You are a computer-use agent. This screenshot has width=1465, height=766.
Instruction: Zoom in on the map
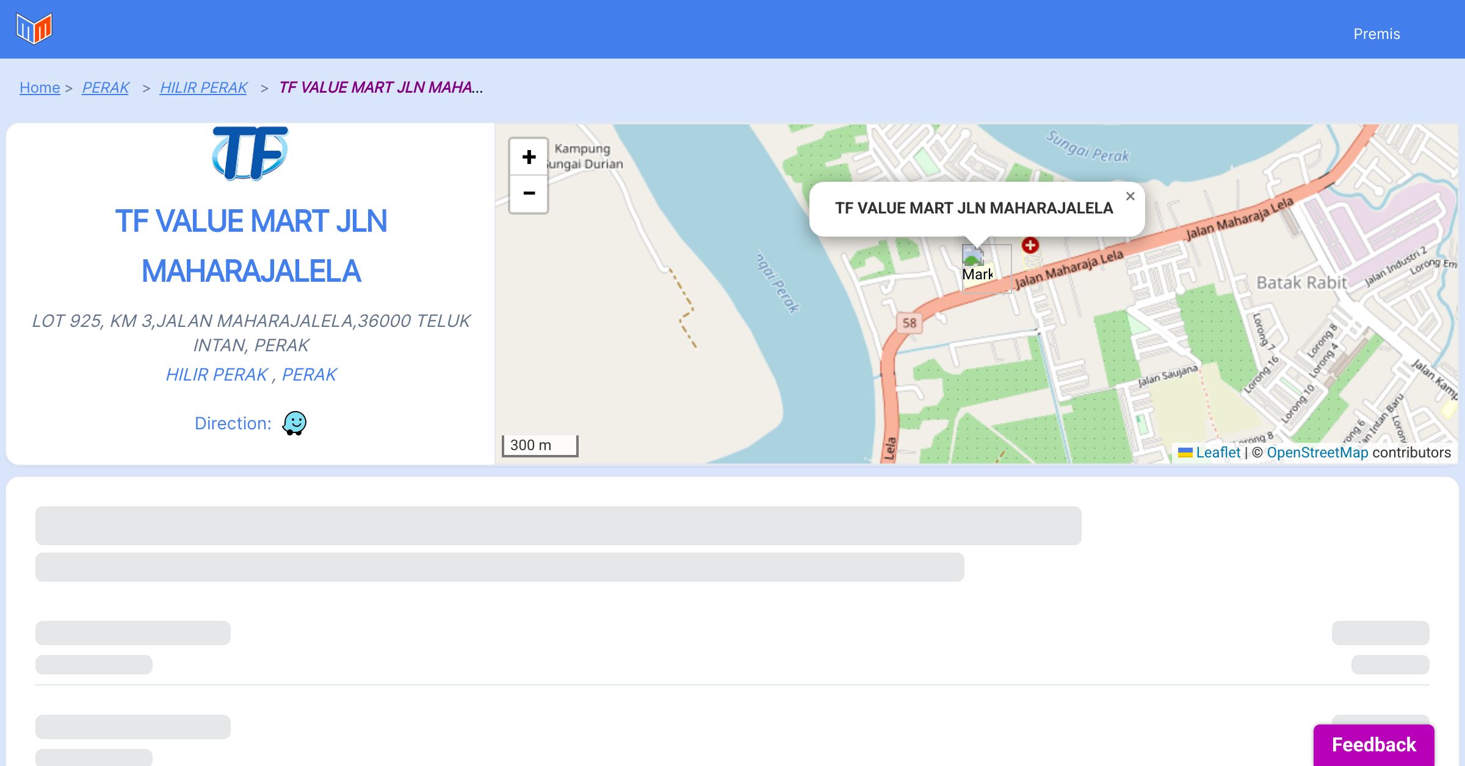[529, 157]
